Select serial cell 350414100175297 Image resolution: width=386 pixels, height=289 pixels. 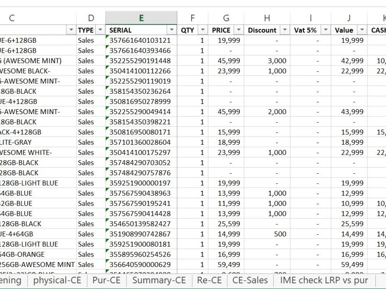click(141, 152)
